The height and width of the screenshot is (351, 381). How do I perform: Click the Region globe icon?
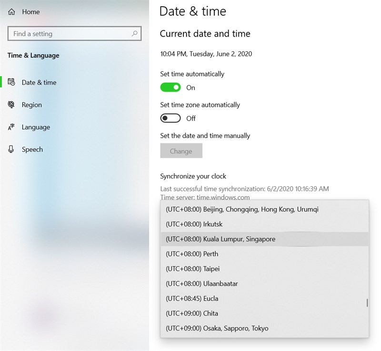click(x=11, y=104)
